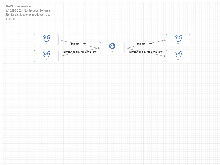Select the arrowhead pointing at the top-right node
The image size is (220, 165).
(165, 40)
